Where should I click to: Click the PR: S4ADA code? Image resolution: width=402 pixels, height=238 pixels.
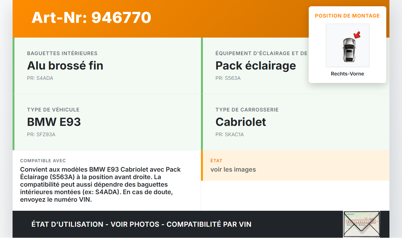pyautogui.click(x=40, y=78)
